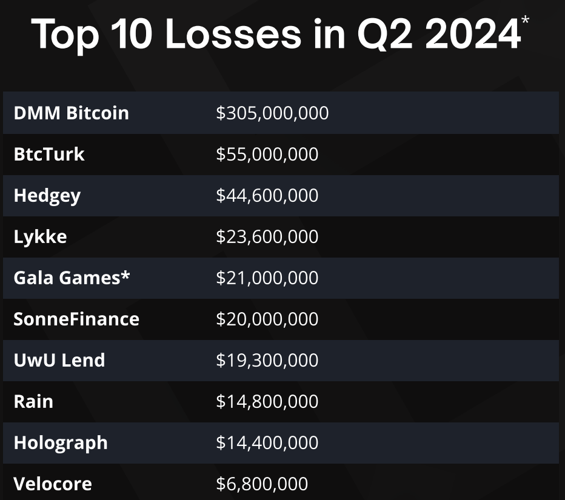The image size is (565, 500).
Task: Click the $14,800,000 loss value
Action: (267, 401)
